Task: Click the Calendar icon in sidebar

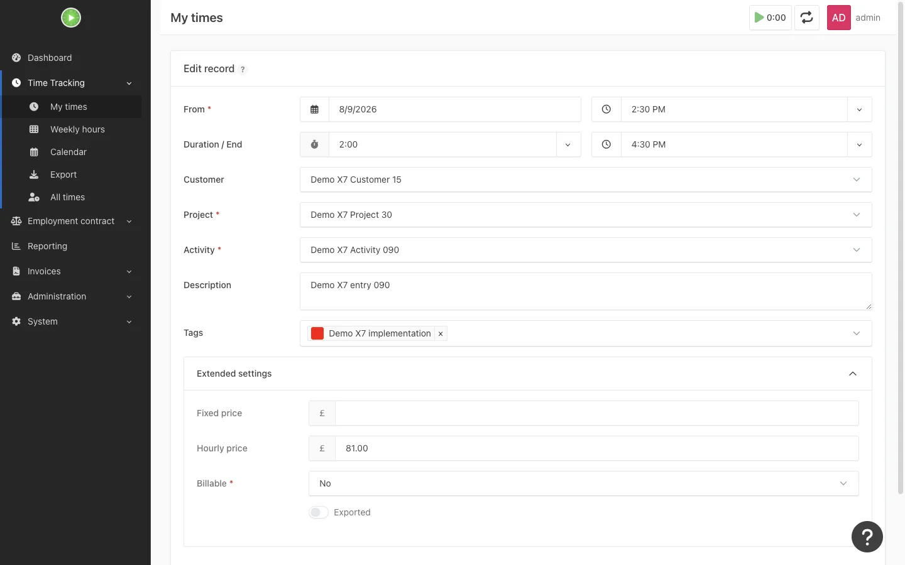Action: [x=34, y=152]
